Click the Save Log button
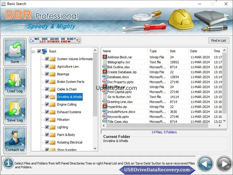 (x=15, y=111)
